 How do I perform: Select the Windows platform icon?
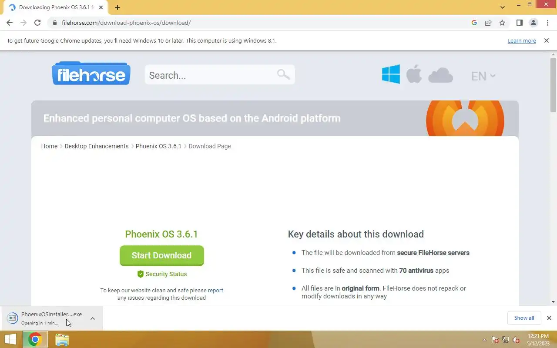(391, 74)
